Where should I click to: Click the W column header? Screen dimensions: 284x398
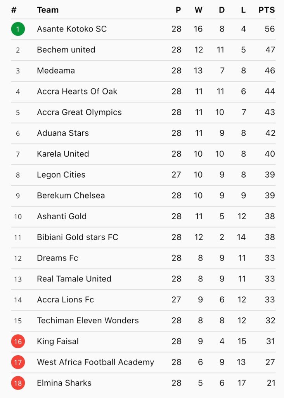coord(198,10)
